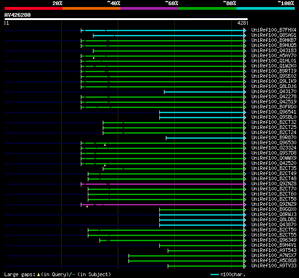Screen dimensions: 299x278
Task: Select the UniRef100_Q8RWJ3 label
Action: (x=274, y=215)
